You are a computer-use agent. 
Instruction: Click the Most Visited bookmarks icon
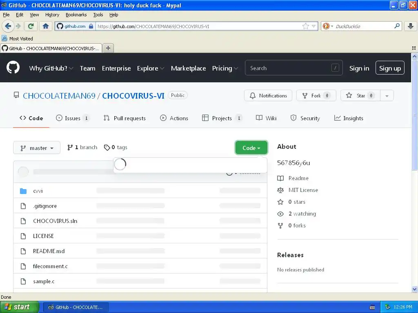pyautogui.click(x=4, y=38)
